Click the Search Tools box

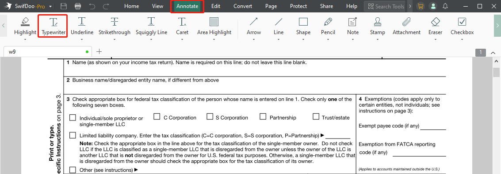tap(385, 6)
